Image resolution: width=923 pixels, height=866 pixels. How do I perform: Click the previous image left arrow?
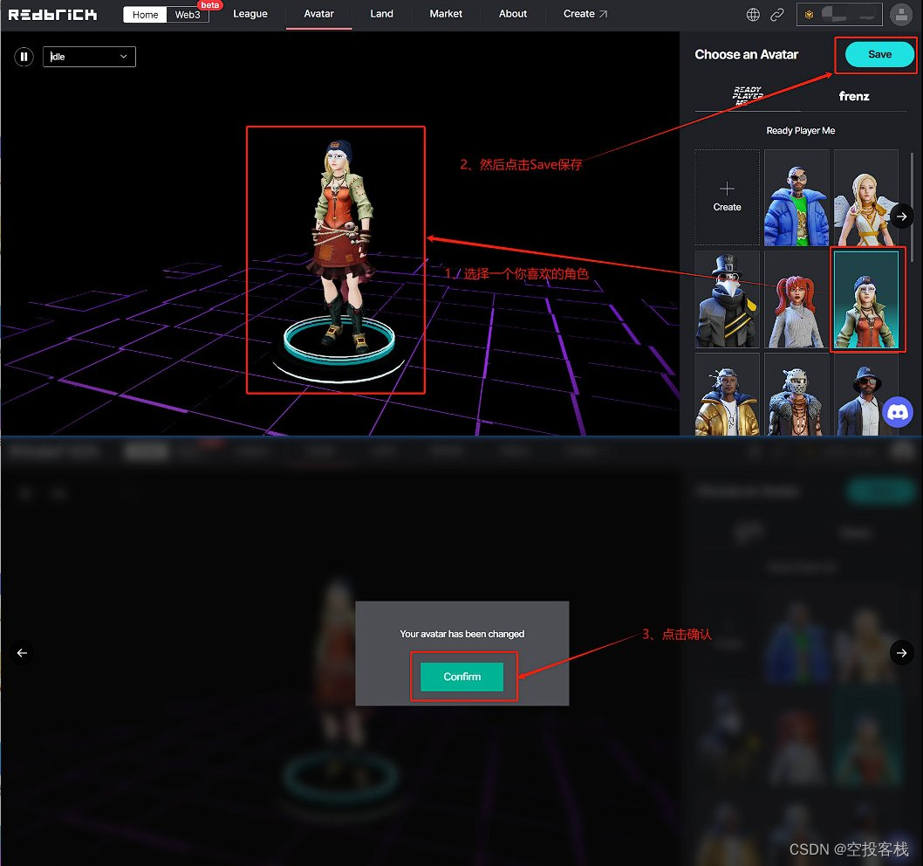[x=22, y=653]
